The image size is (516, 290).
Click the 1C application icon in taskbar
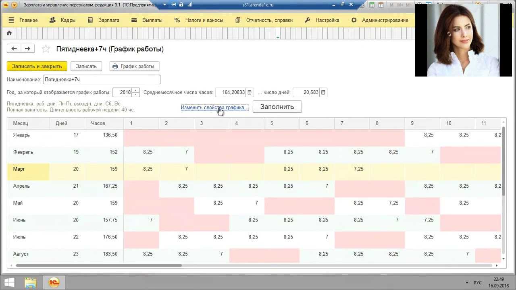click(x=54, y=283)
